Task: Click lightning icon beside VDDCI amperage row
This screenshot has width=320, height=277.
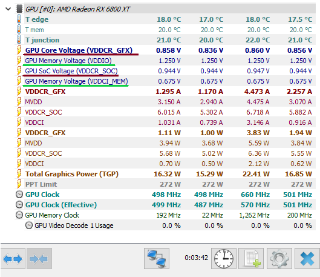Action: tap(19, 122)
